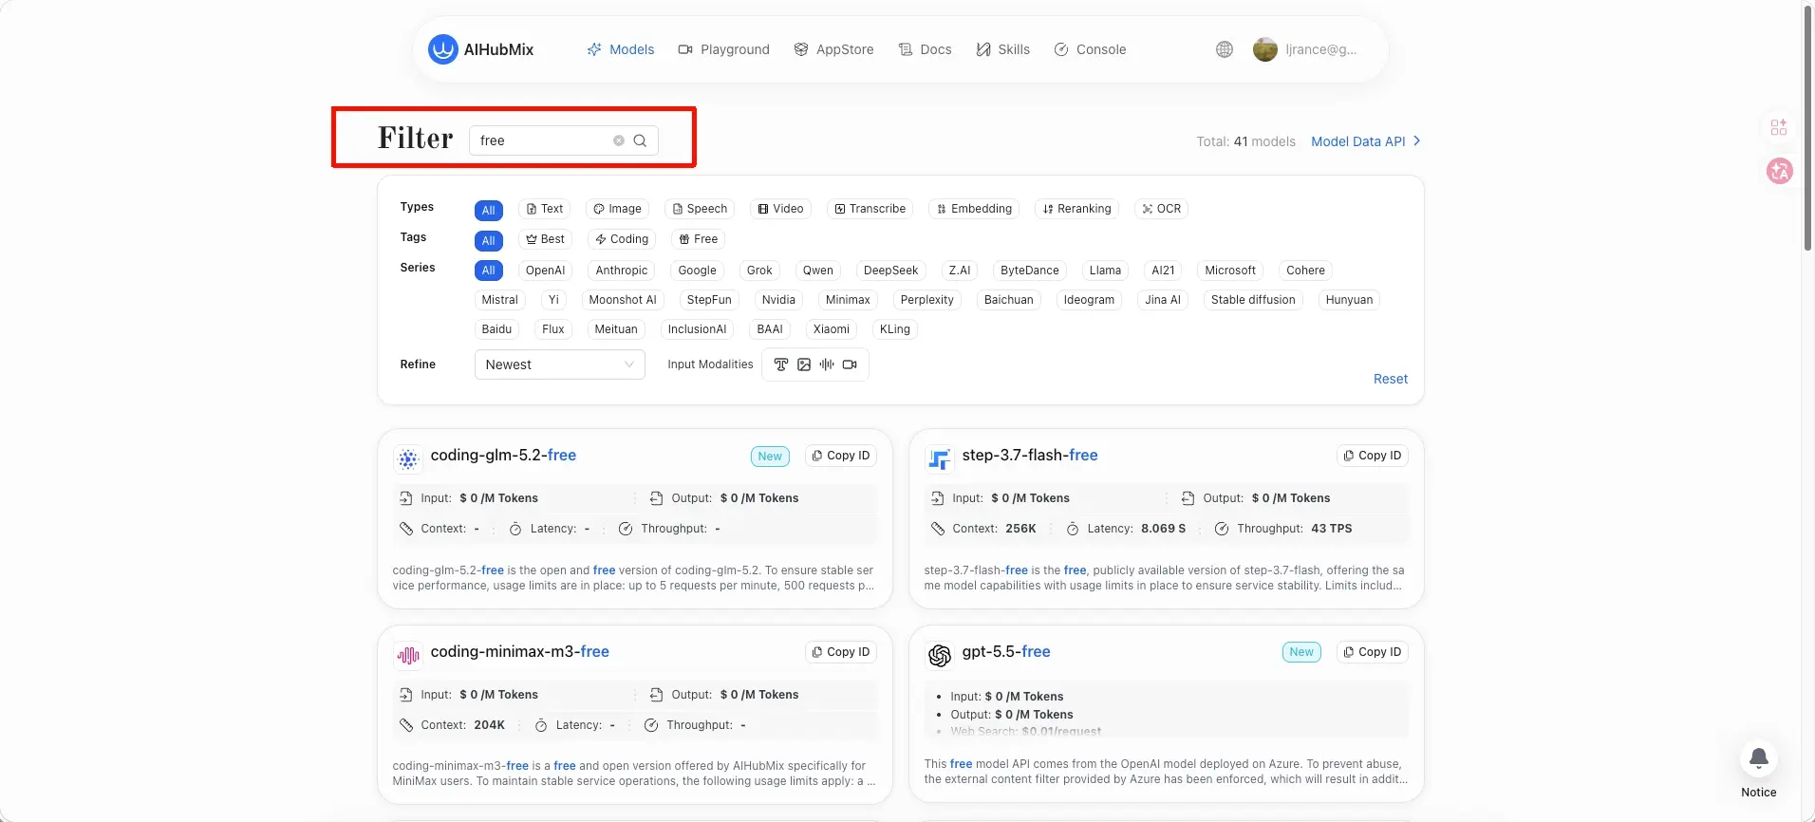Open the Newest sort dropdown
Screen dimensions: 1815x822
pos(560,364)
